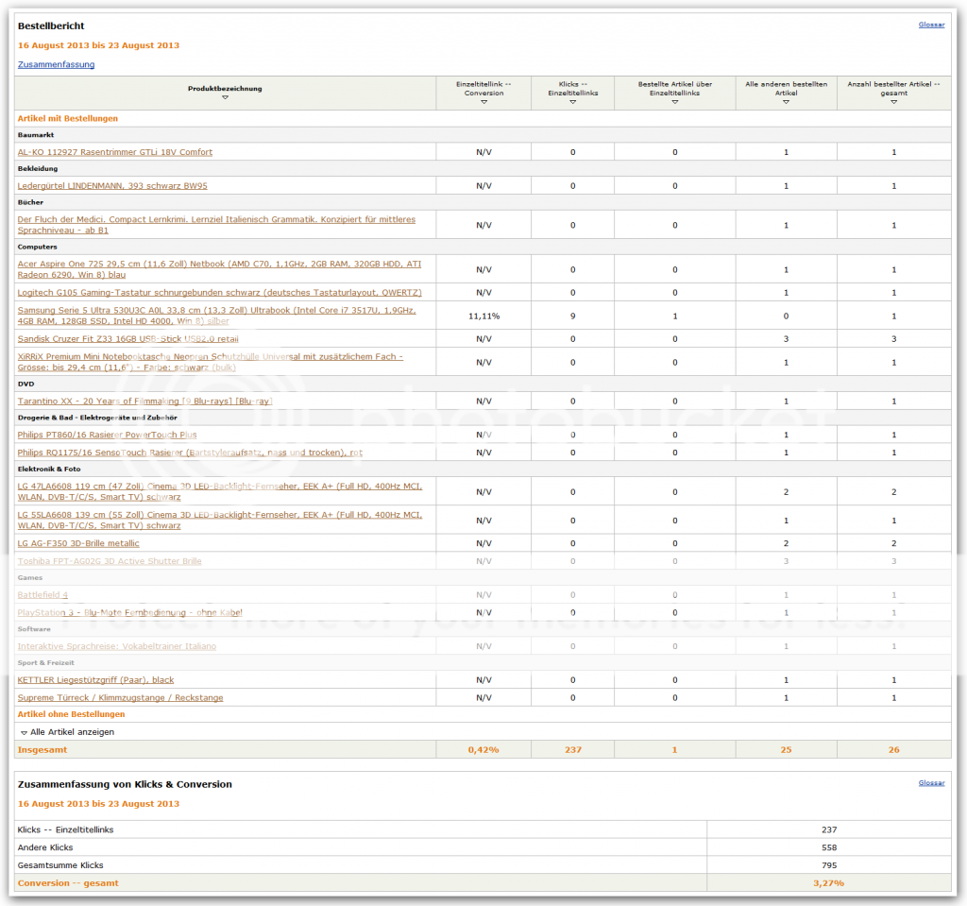Open AL-KO 112927 Rasentrimmer product link
The height and width of the screenshot is (906, 967).
115,152
